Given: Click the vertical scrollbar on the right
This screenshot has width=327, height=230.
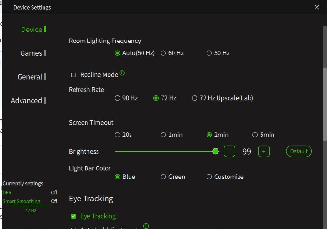Looking at the screenshot, I should coord(324,104).
